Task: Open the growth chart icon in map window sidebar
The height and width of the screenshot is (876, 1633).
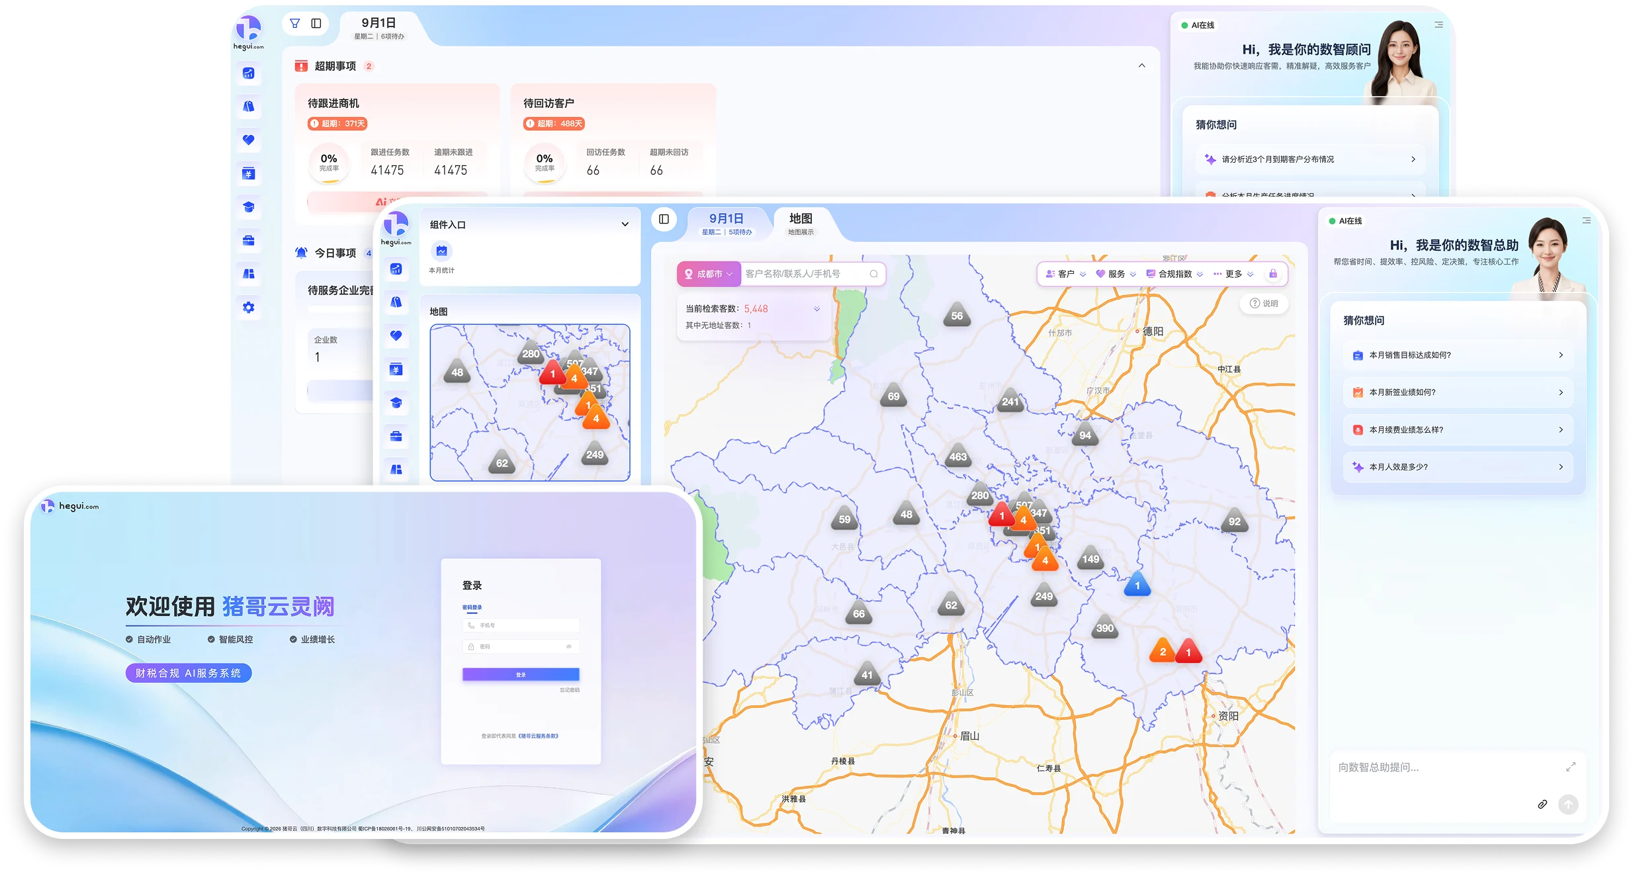Action: (x=396, y=269)
